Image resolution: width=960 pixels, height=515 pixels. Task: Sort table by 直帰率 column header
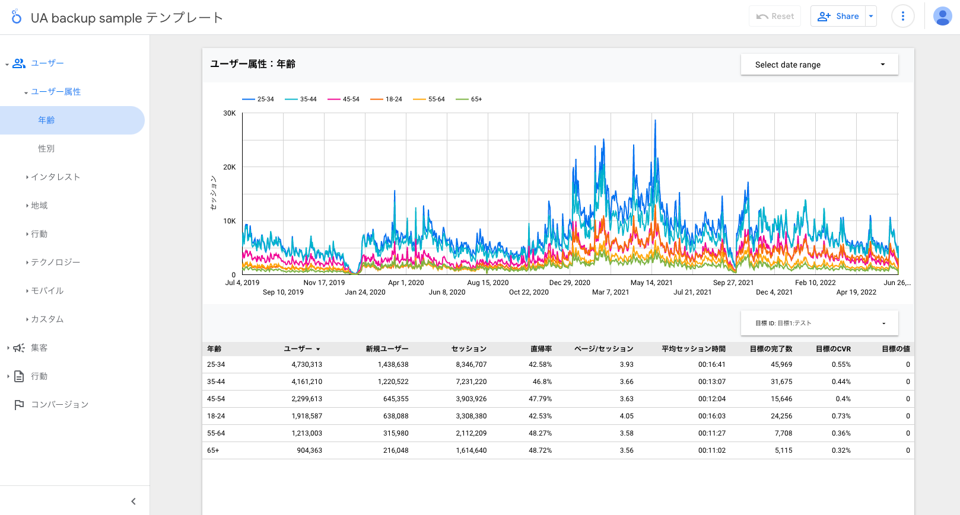[541, 349]
